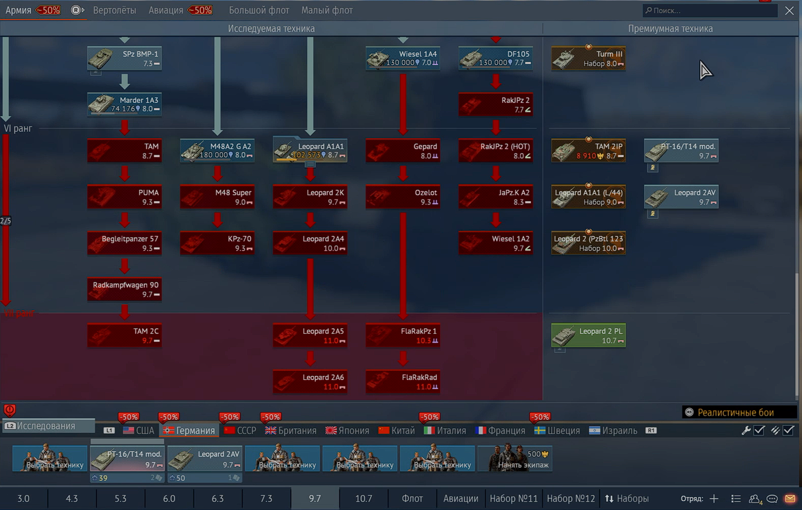Select Leopard 2A4 tank card
The image size is (802, 510).
pyautogui.click(x=310, y=243)
